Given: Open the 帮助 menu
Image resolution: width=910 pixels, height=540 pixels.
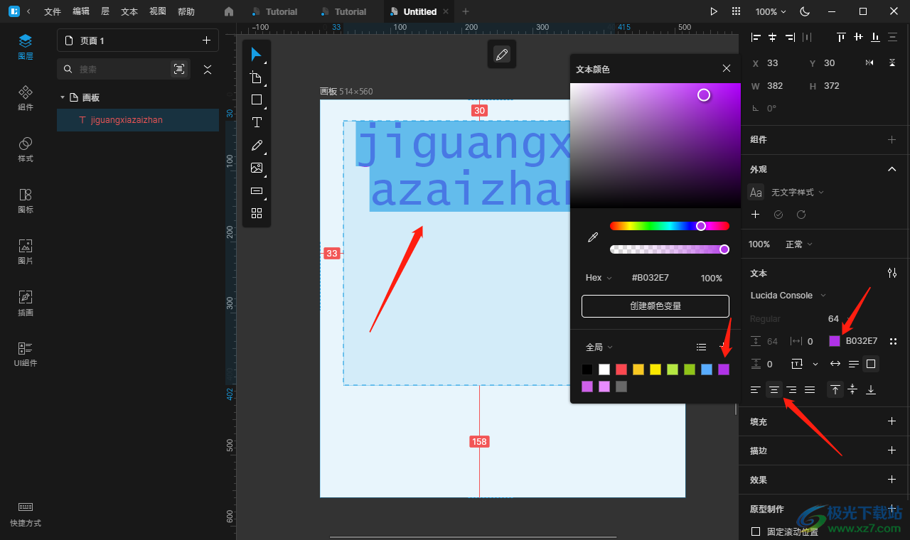Looking at the screenshot, I should pyautogui.click(x=186, y=11).
